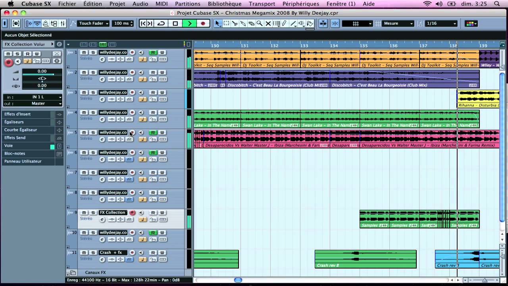Open the Édition menu
The width and height of the screenshot is (508, 286).
click(x=92, y=4)
